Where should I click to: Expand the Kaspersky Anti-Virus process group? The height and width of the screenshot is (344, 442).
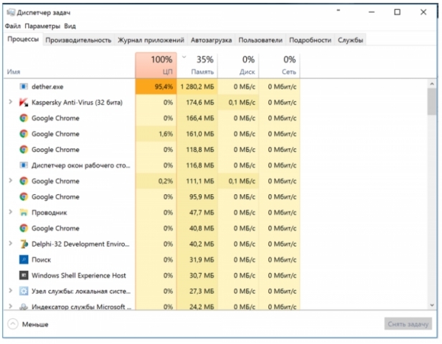click(x=11, y=102)
